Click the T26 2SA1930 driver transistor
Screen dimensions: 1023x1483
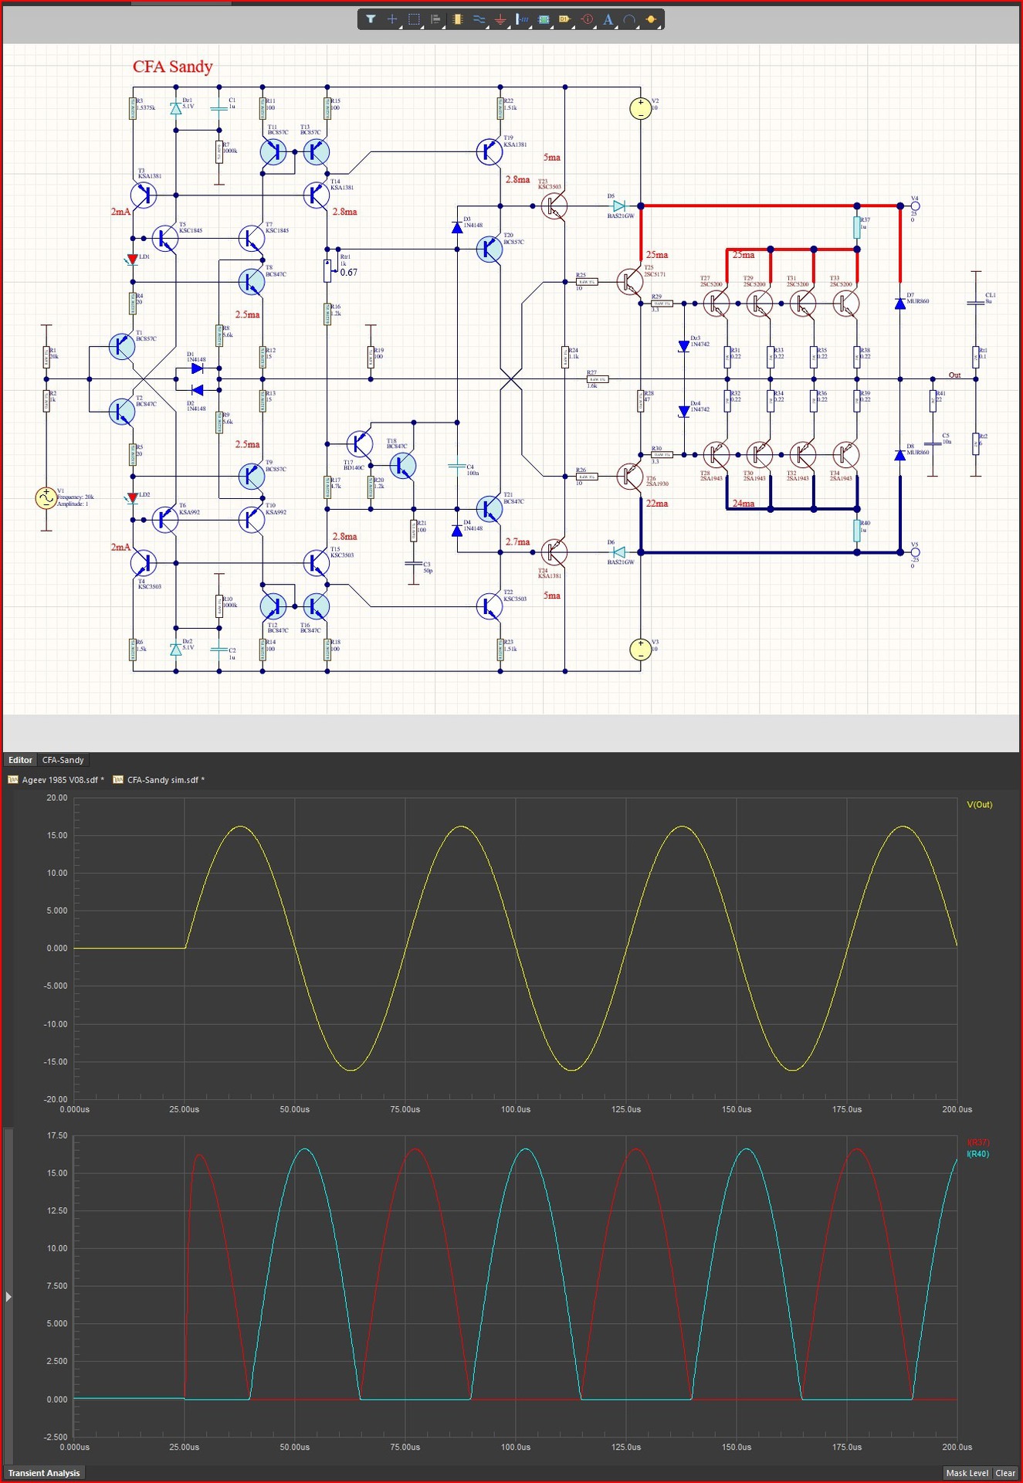[630, 477]
